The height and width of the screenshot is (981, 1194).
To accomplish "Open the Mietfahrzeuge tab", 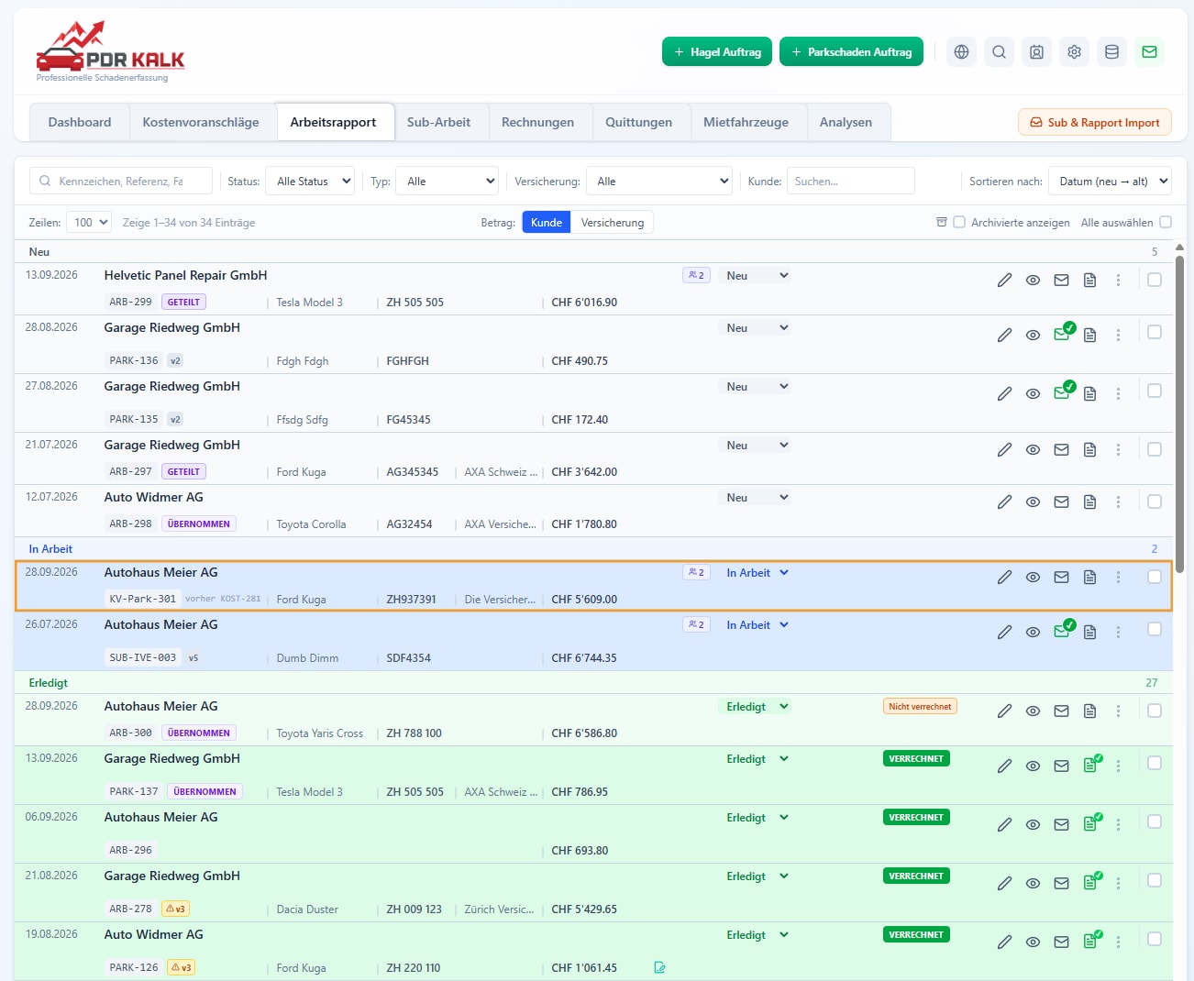I will coord(746,122).
